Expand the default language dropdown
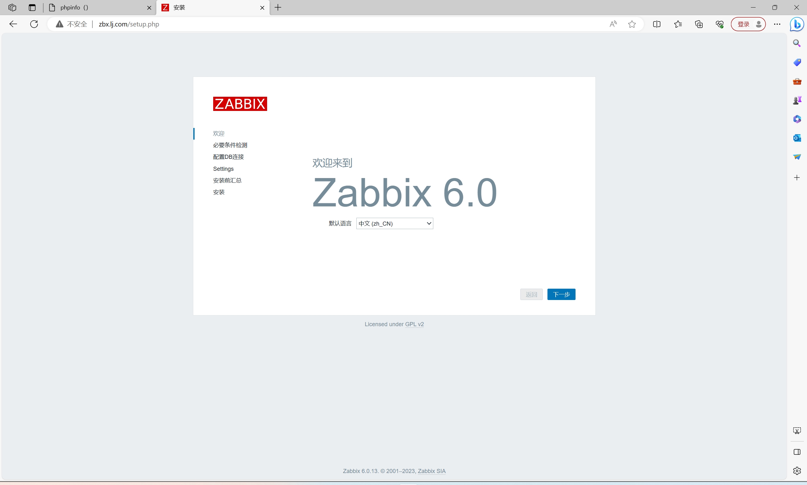 394,223
